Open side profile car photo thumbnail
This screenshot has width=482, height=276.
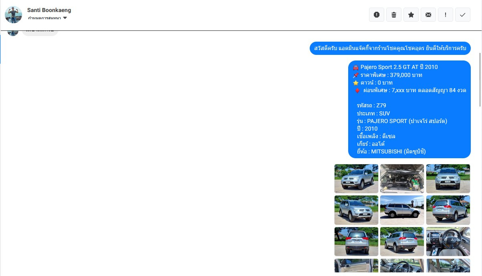point(402,210)
